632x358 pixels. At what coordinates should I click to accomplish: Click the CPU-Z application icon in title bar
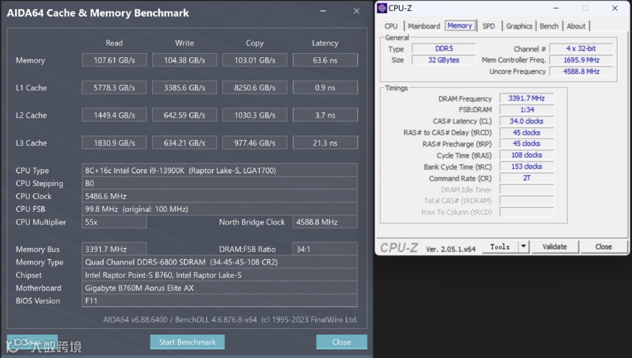point(382,8)
